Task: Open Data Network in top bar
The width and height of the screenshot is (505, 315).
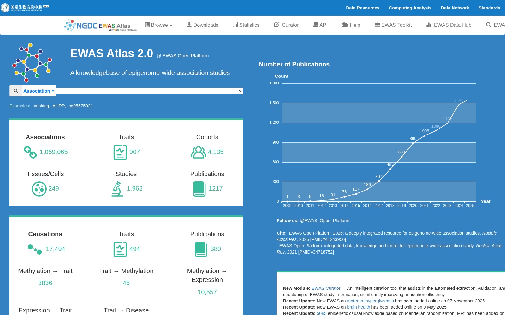Action: pos(455,8)
